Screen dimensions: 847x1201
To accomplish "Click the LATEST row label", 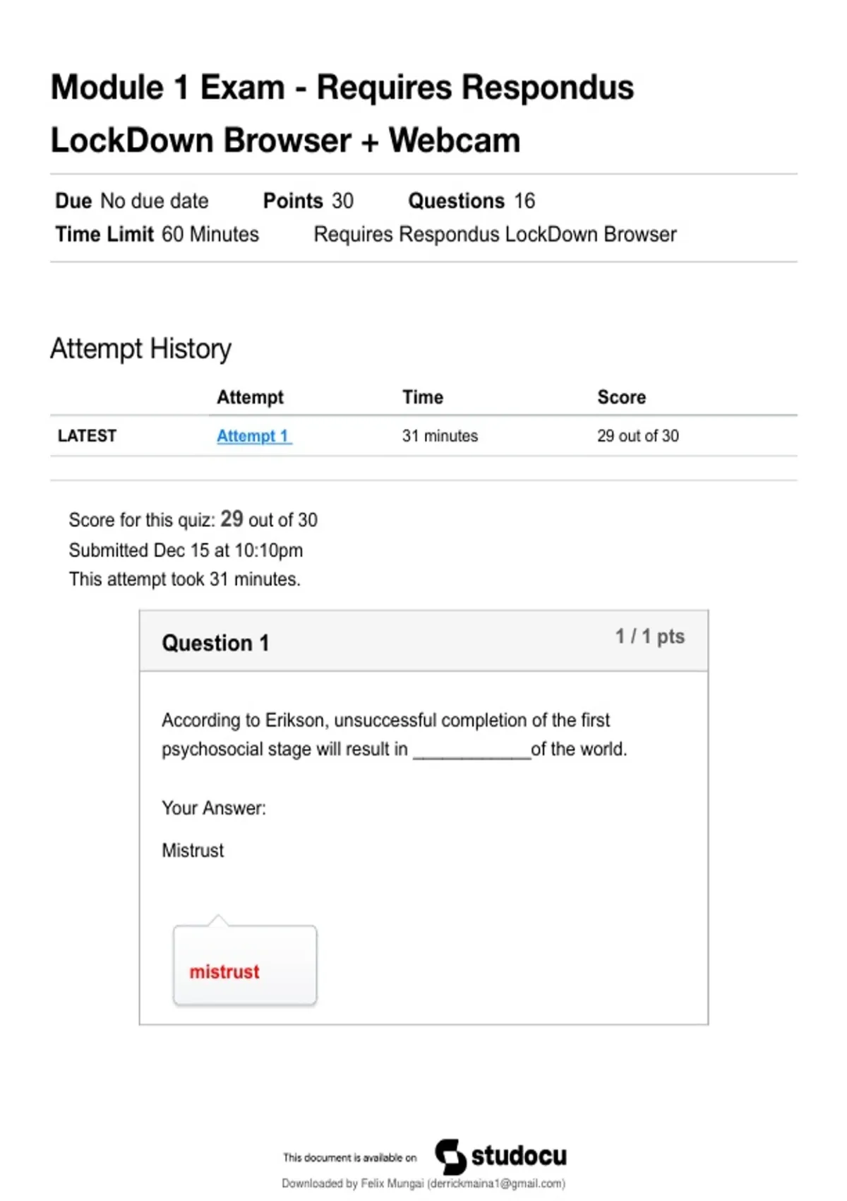I will 87,436.
